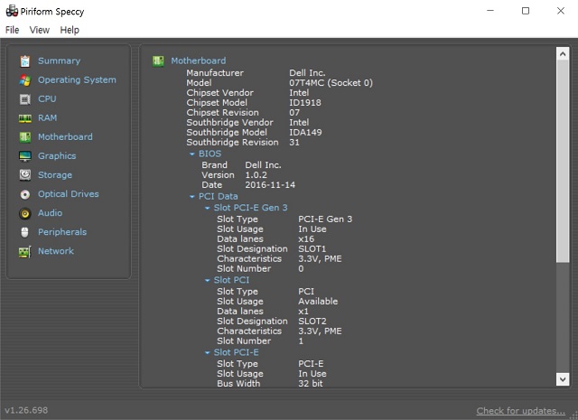Collapse the BIOS tree node

191,154
